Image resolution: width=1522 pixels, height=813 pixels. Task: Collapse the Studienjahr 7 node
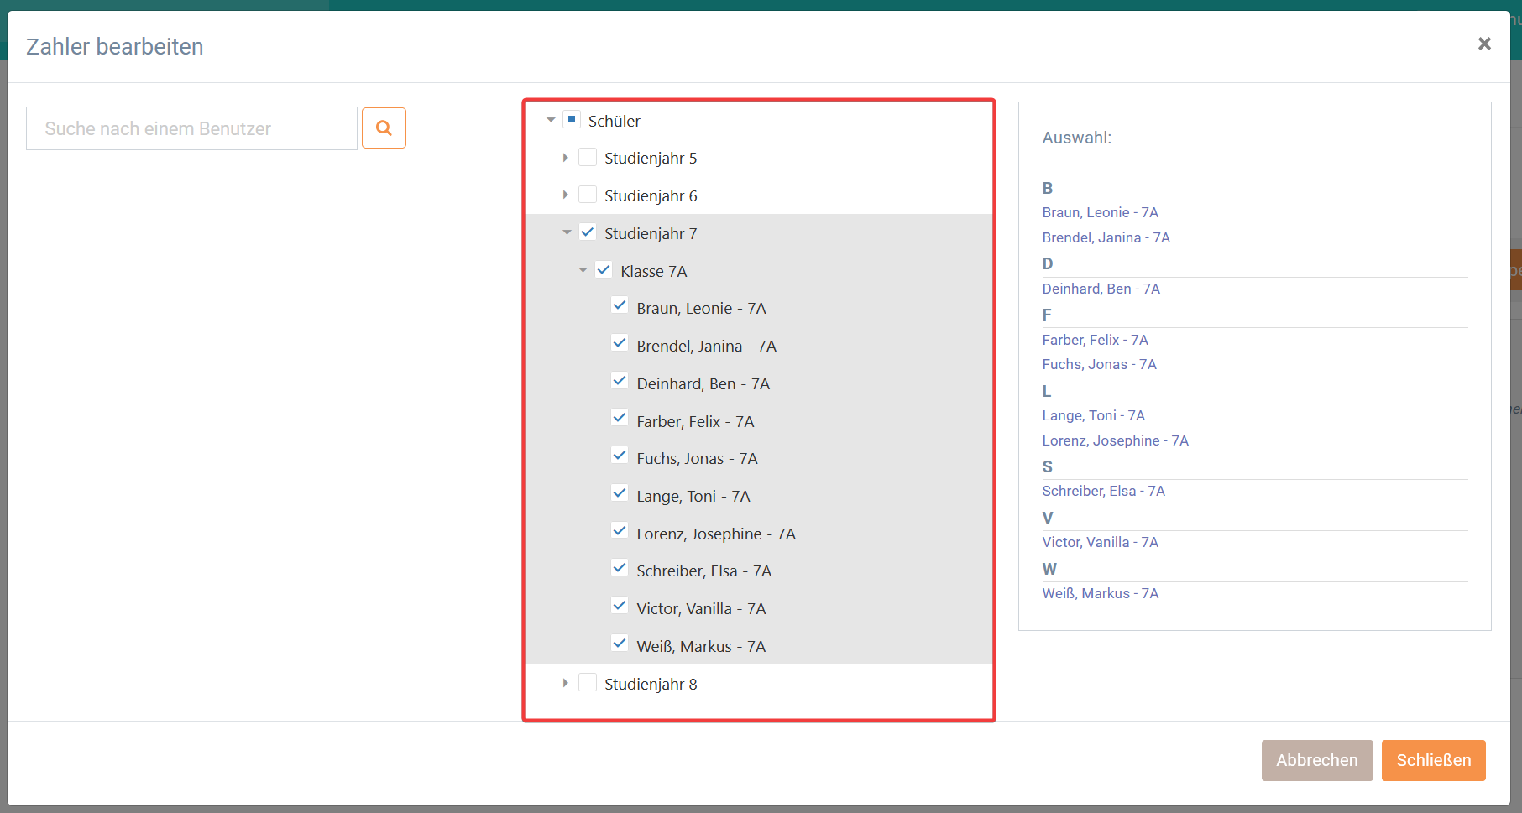[567, 232]
